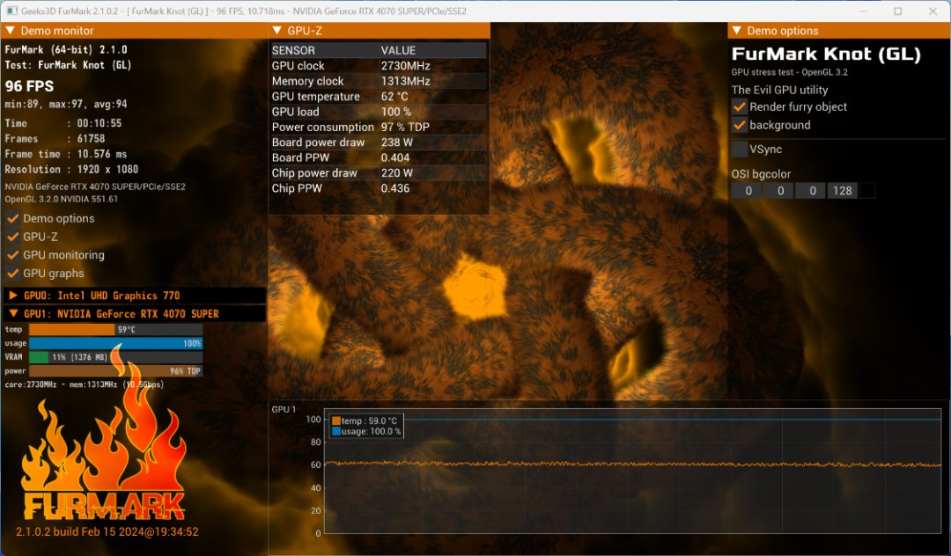Click the FurMark app icon in title bar
The width and height of the screenshot is (951, 556).
pyautogui.click(x=11, y=11)
